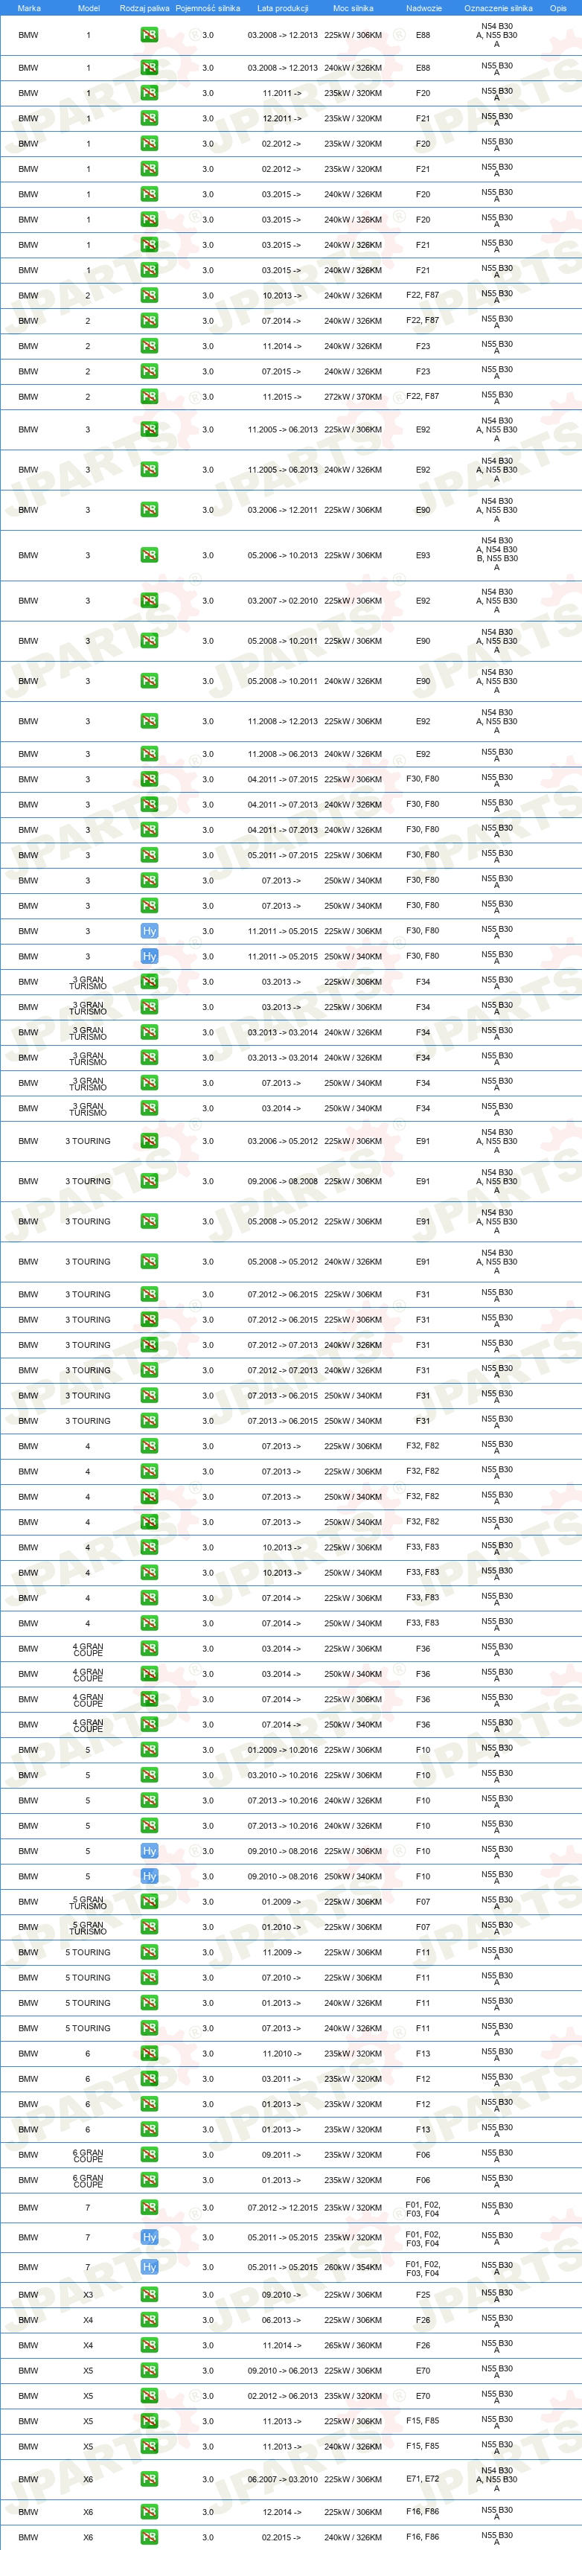Click the '09.2006 -> 08.2008' production years cell

pos(282,1181)
